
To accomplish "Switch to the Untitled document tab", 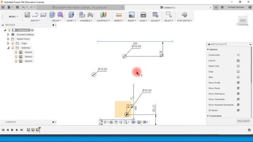I will click(x=168, y=7).
